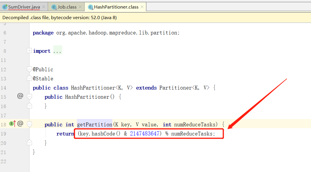Click the @ annotation gutter icon at line 15
311x172 pixels.
20,97
